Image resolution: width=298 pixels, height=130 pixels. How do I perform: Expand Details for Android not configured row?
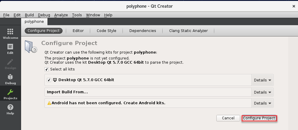click(262, 103)
